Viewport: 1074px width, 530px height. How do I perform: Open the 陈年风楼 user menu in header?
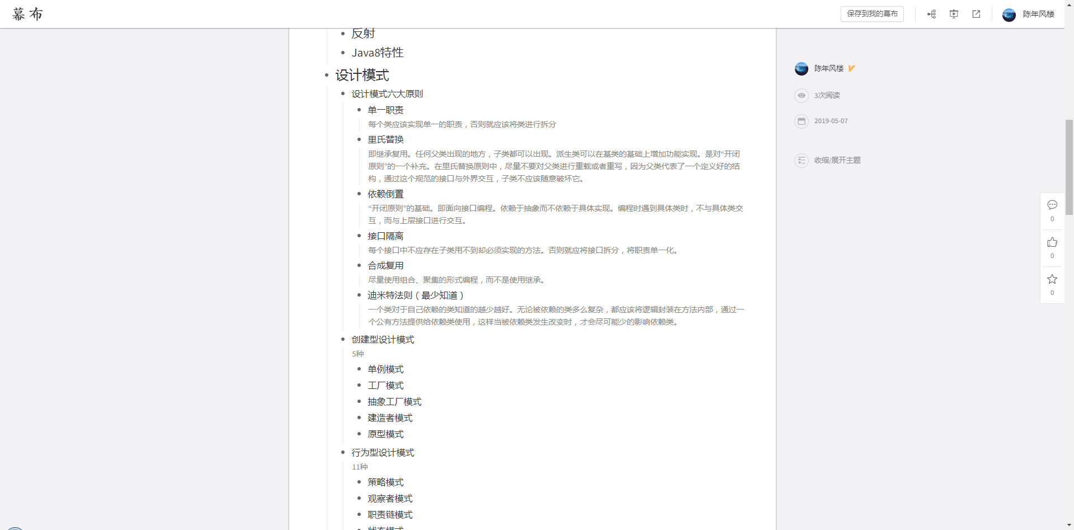coord(1028,15)
